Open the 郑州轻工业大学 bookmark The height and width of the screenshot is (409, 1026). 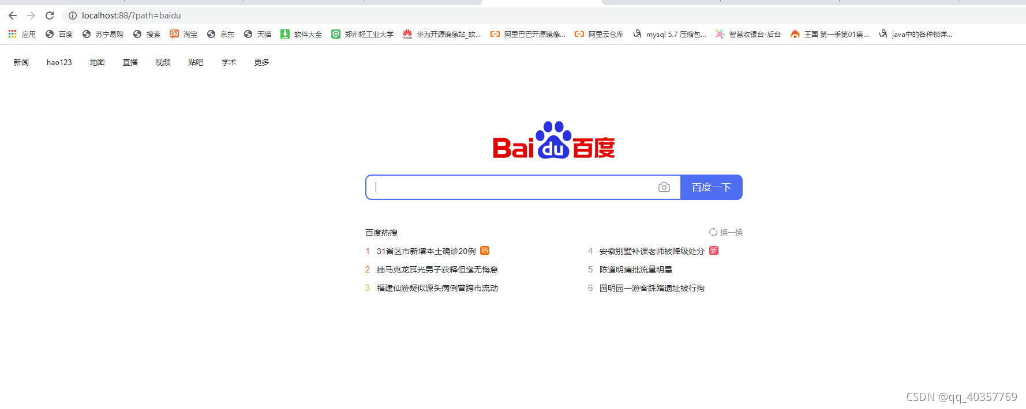[362, 35]
